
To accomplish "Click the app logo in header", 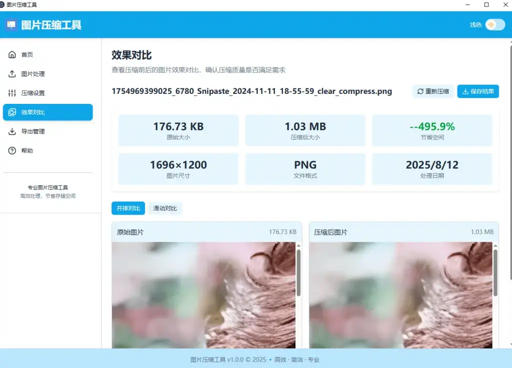I will point(11,25).
